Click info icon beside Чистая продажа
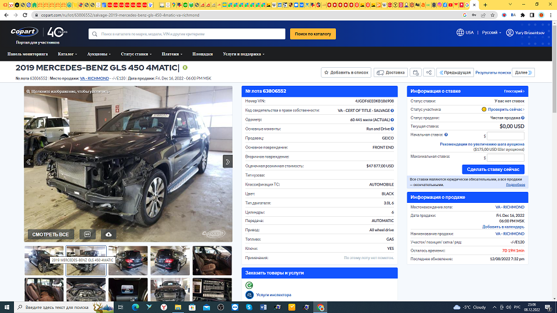This screenshot has height=313, width=557. 523,118
